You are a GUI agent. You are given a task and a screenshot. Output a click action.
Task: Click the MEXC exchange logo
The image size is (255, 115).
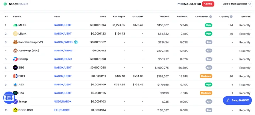[15, 25]
